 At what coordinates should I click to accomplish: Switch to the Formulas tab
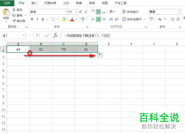click(66, 3)
